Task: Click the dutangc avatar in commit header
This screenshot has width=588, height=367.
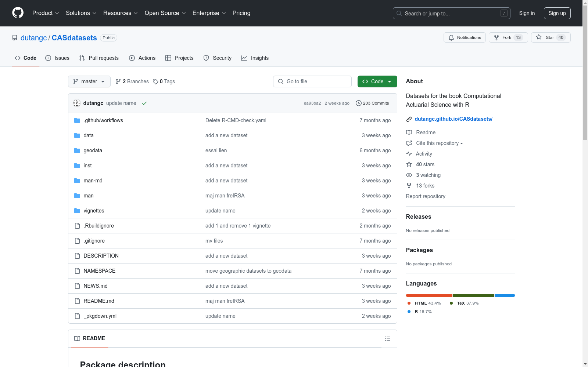Action: point(77,103)
